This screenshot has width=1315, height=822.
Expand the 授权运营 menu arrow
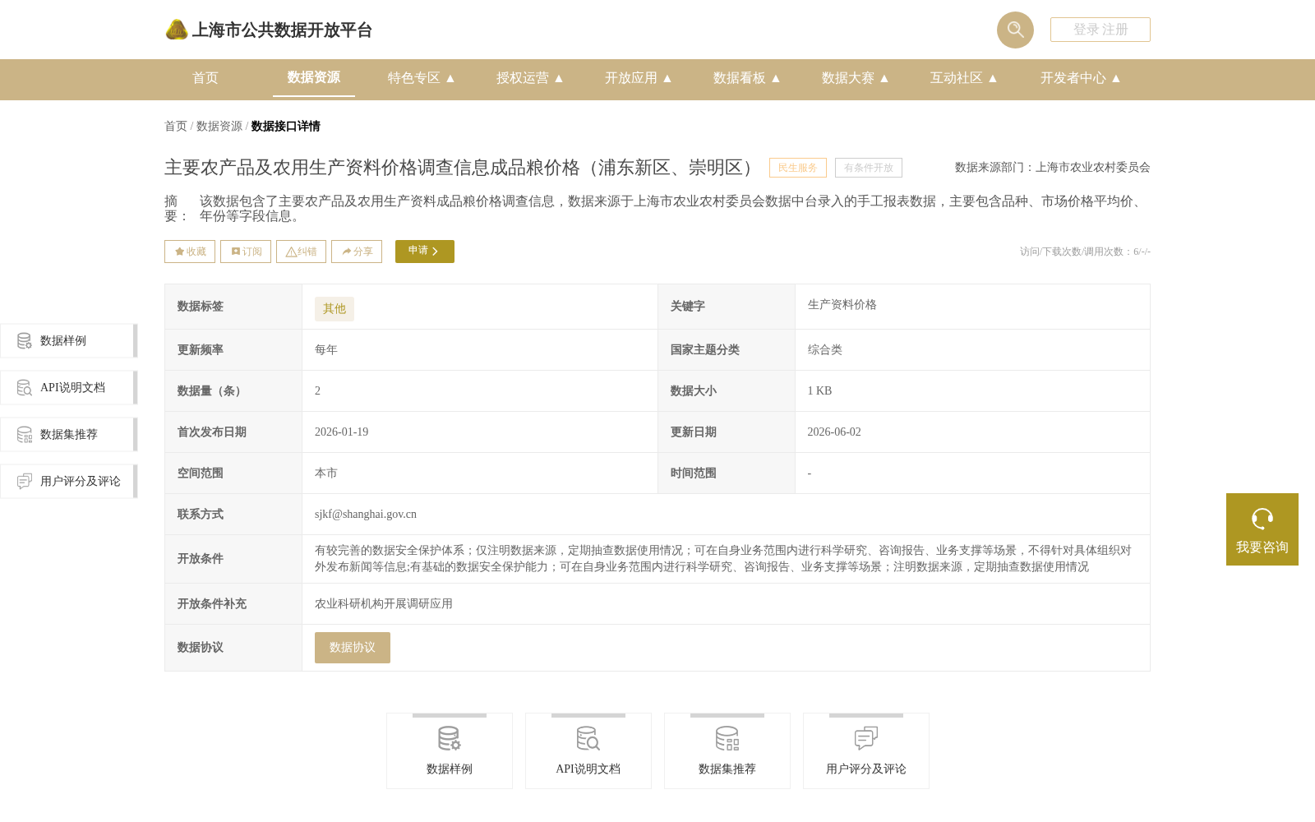pyautogui.click(x=559, y=78)
